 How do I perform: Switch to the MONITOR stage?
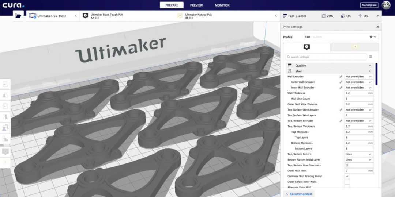coord(222,5)
